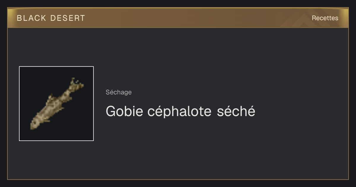Click the dried goby fish icon
Image resolution: width=356 pixels, height=187 pixels.
(x=56, y=104)
